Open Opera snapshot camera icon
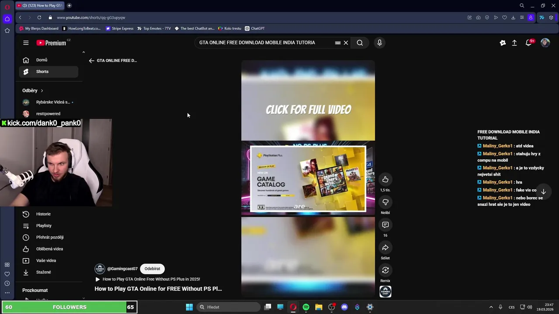 [x=478, y=17]
